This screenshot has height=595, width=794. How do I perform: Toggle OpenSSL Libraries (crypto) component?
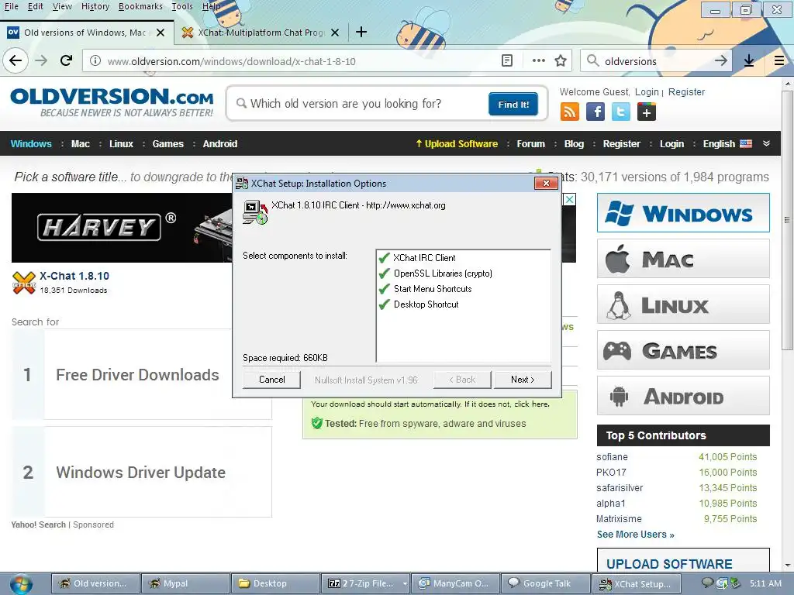coord(385,273)
